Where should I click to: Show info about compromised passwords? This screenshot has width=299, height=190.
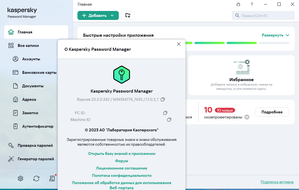[x=247, y=117]
